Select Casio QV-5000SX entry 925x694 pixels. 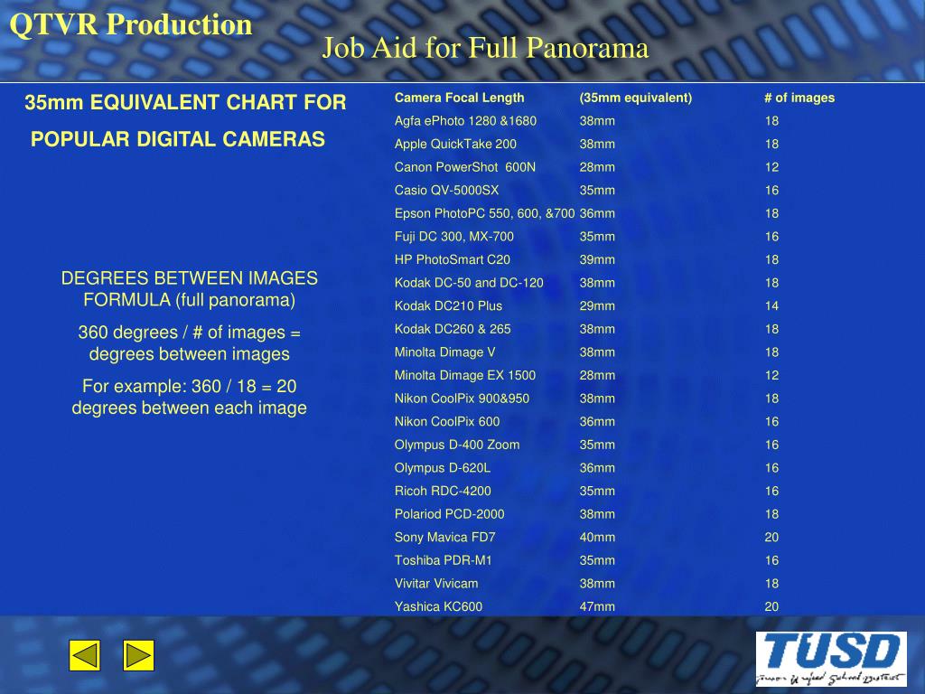(446, 190)
